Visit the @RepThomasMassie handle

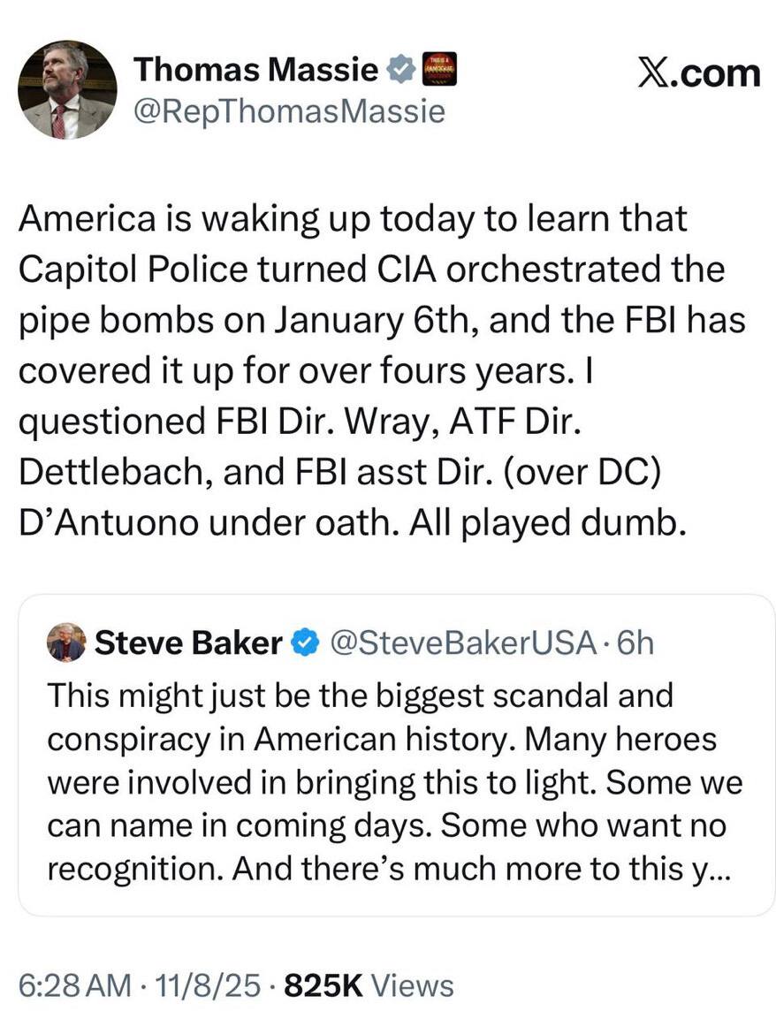[288, 111]
